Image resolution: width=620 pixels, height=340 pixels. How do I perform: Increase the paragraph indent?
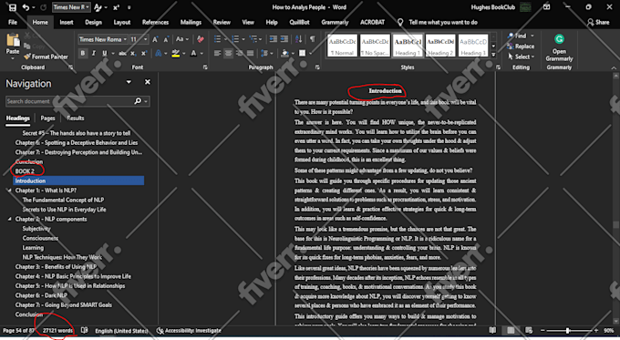click(284, 39)
